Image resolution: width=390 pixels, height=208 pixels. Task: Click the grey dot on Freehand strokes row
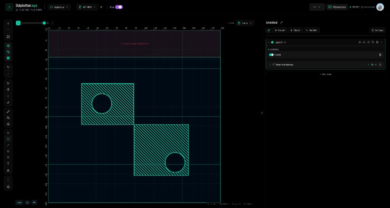pos(376,64)
